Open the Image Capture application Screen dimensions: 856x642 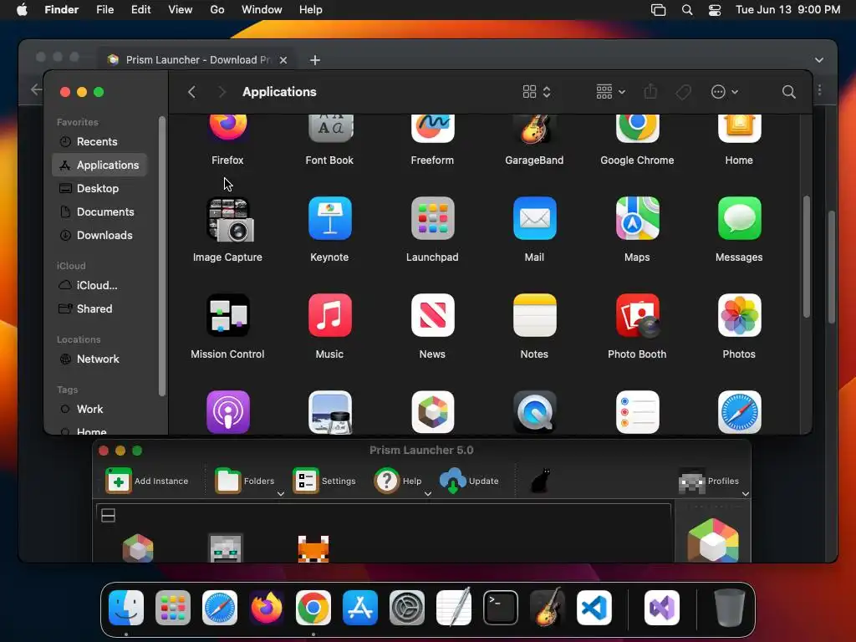(229, 220)
